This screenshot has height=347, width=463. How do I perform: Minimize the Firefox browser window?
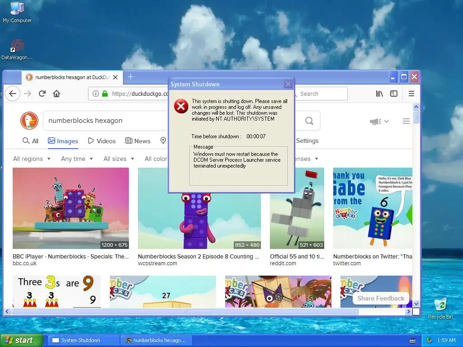393,77
